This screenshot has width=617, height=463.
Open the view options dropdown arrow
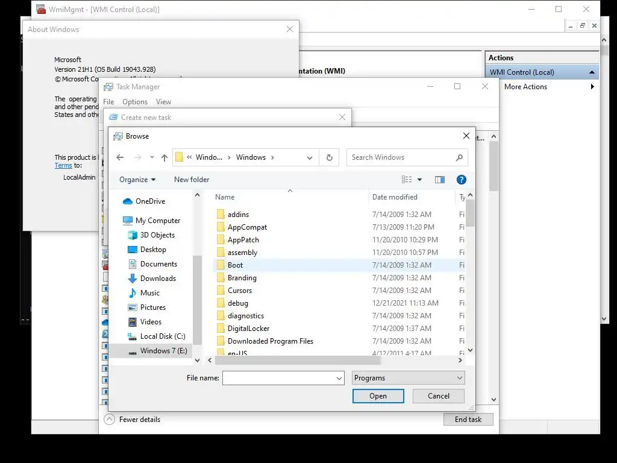click(x=419, y=180)
